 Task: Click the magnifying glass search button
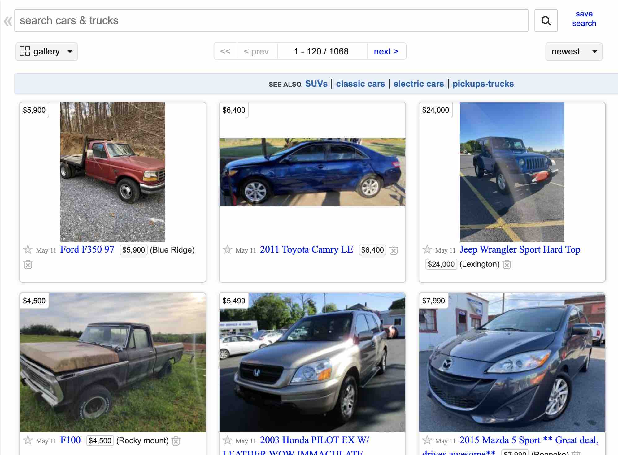(546, 21)
